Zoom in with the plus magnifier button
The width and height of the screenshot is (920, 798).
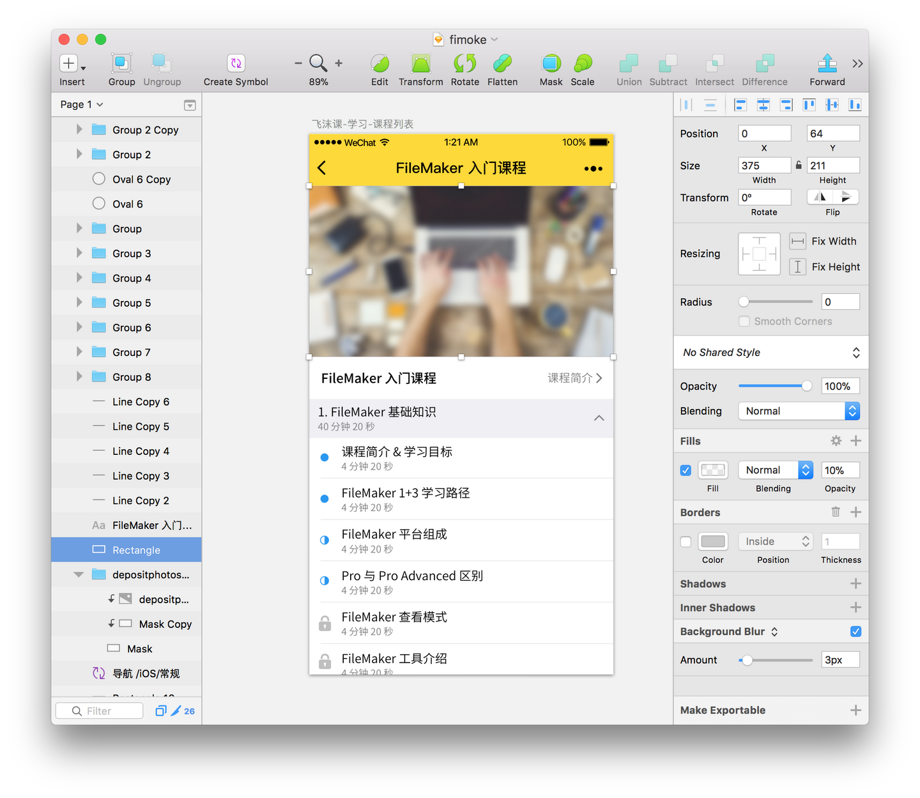pyautogui.click(x=339, y=63)
